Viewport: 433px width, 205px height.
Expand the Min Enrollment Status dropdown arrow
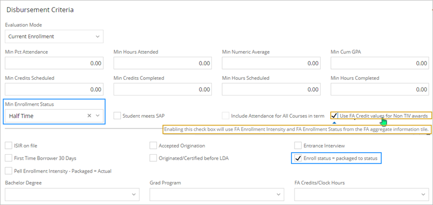97,116
